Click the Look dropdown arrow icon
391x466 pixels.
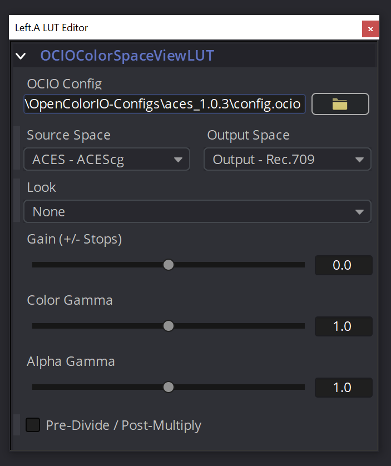(x=359, y=212)
